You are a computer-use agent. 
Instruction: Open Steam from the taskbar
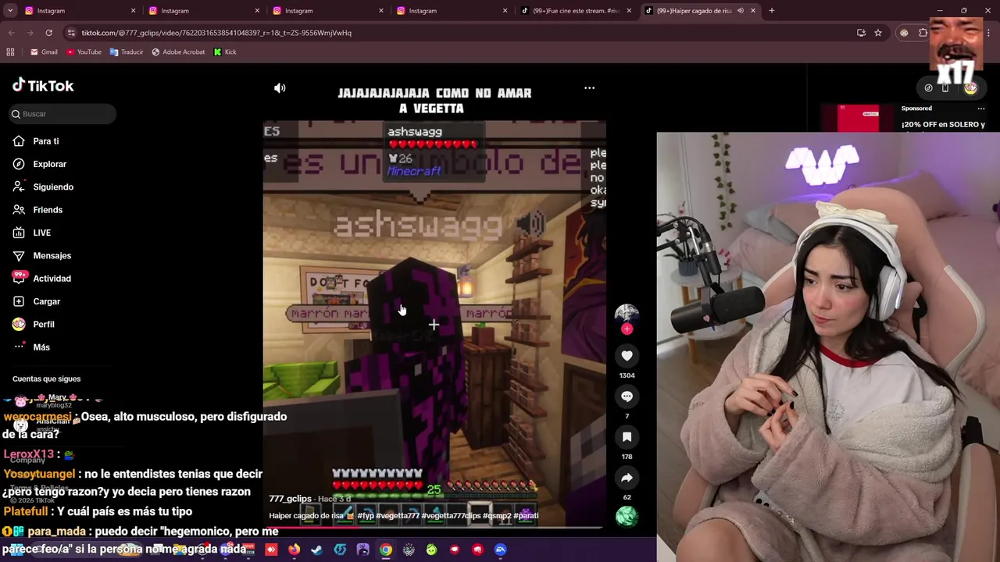point(316,550)
